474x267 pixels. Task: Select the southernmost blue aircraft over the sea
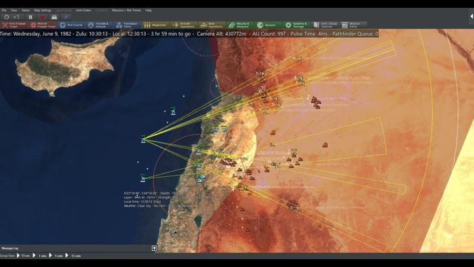click(x=143, y=179)
